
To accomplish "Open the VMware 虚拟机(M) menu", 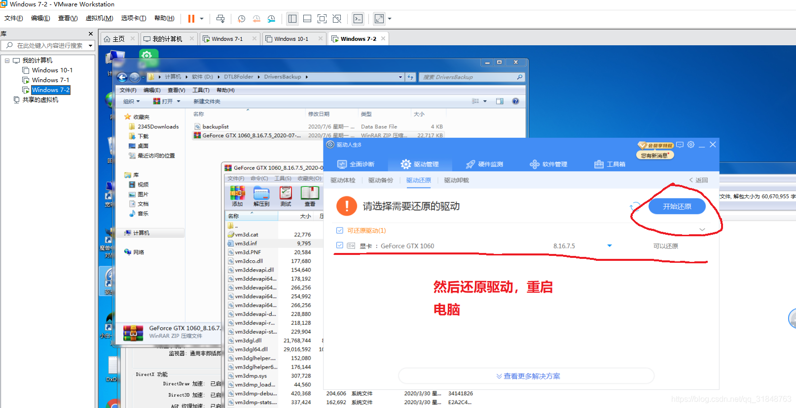I will click(99, 18).
